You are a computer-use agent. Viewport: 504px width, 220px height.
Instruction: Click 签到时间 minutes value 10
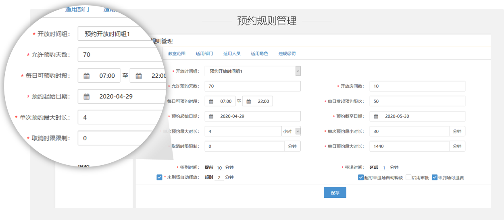click(x=219, y=168)
